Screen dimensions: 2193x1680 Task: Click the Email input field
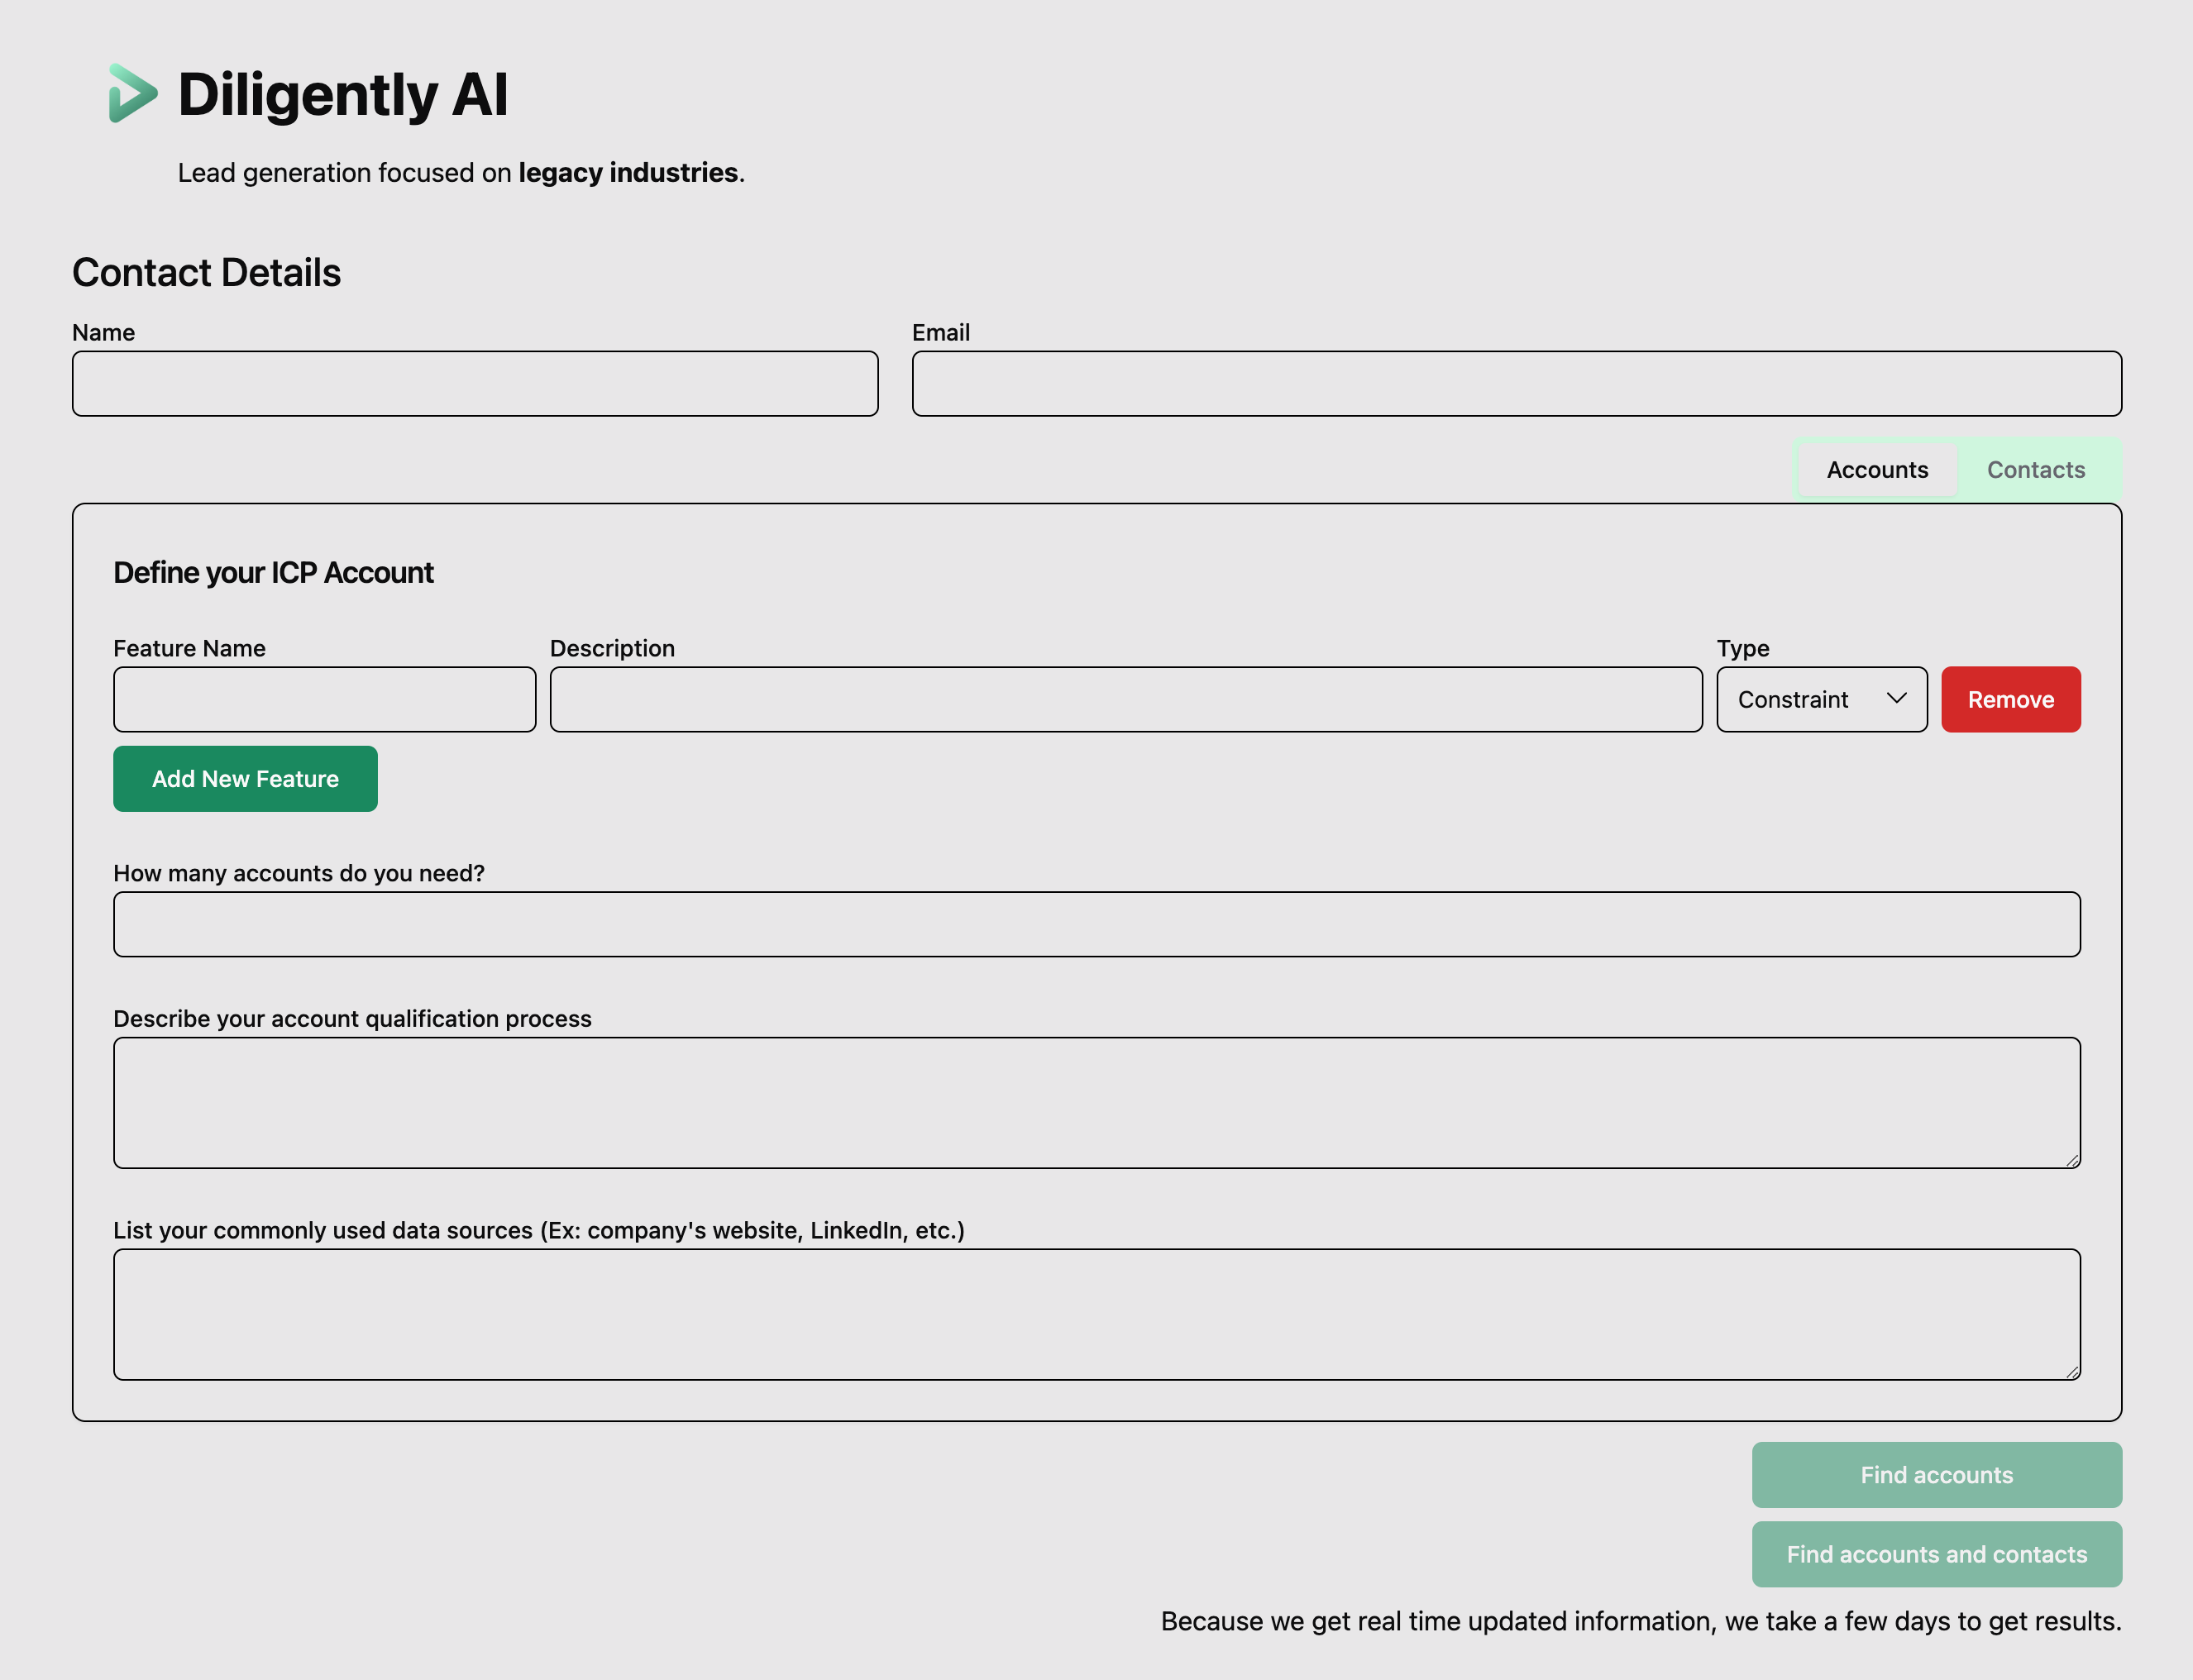click(x=1516, y=383)
